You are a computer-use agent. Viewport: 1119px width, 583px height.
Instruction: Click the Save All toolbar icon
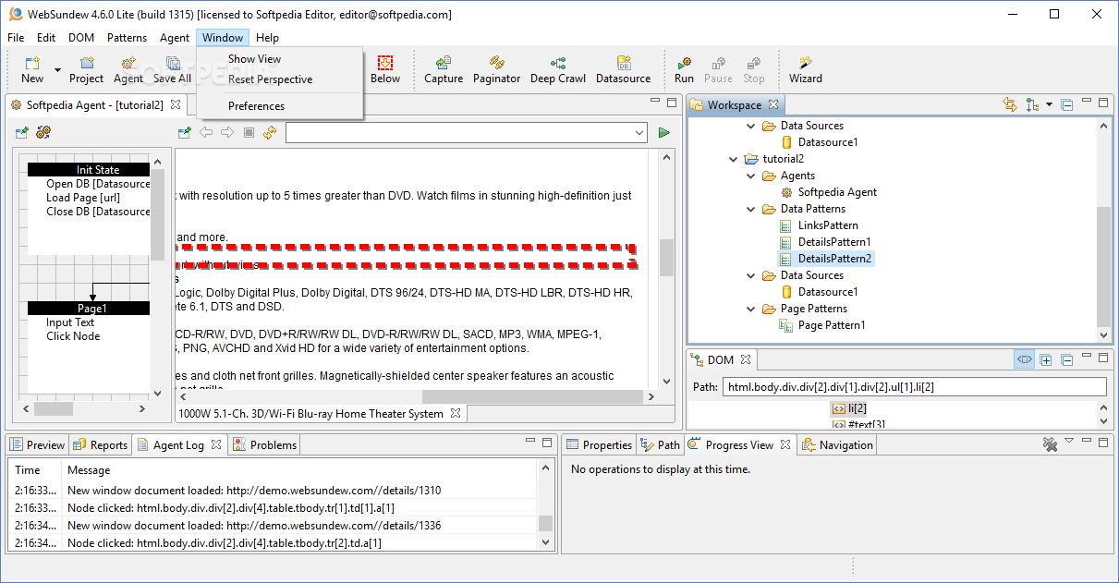(x=172, y=69)
